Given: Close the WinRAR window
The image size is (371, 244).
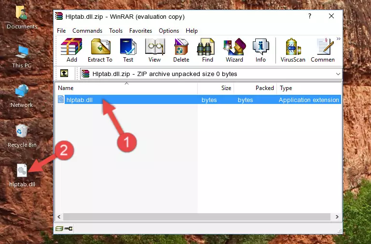Looking at the screenshot, I should click(x=331, y=16).
